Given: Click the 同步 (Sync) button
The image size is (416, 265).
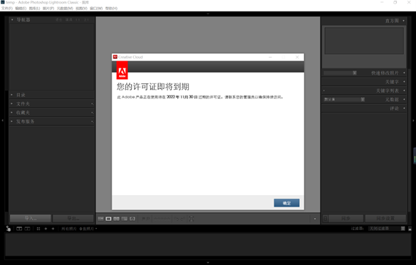Looking at the screenshot, I should pos(345,218).
